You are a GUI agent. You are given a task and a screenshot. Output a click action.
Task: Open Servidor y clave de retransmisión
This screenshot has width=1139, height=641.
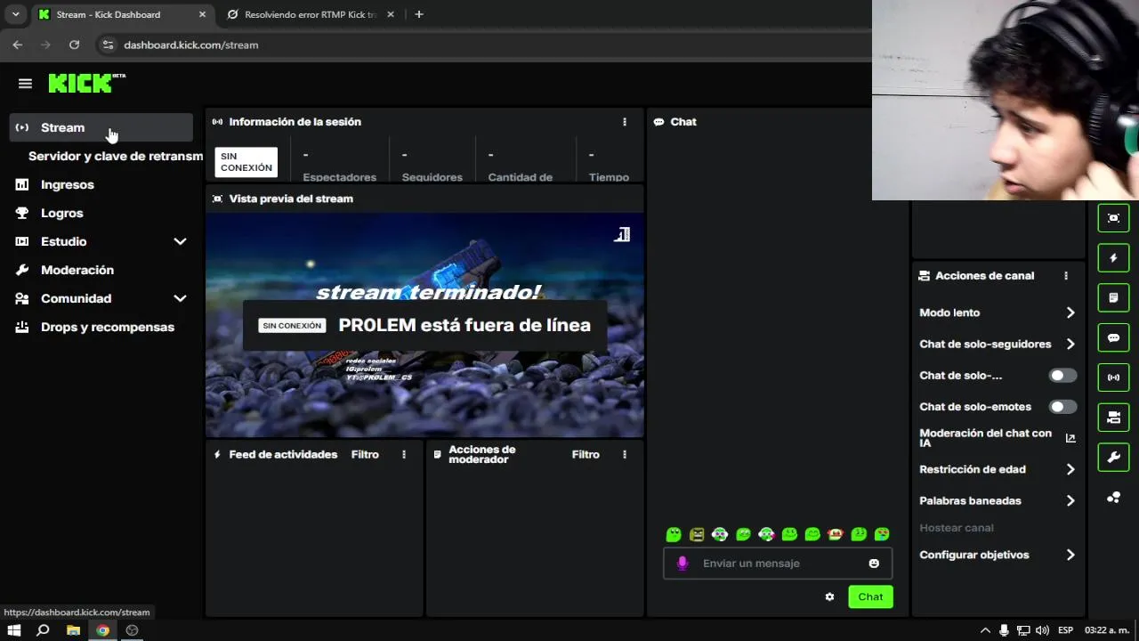coord(116,156)
